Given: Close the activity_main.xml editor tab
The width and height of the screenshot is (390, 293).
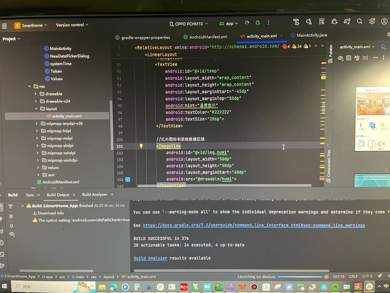Looking at the screenshot, I should pyautogui.click(x=282, y=36).
